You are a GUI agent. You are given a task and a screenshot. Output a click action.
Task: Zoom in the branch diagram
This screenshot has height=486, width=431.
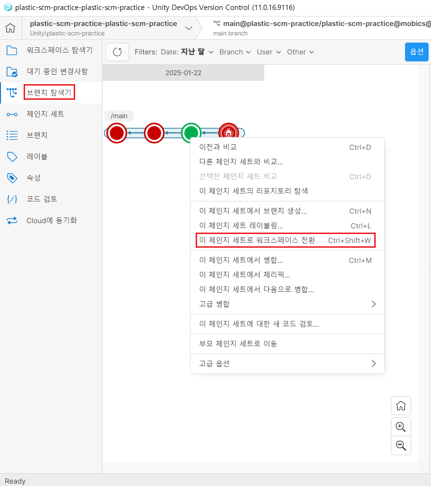pos(401,427)
